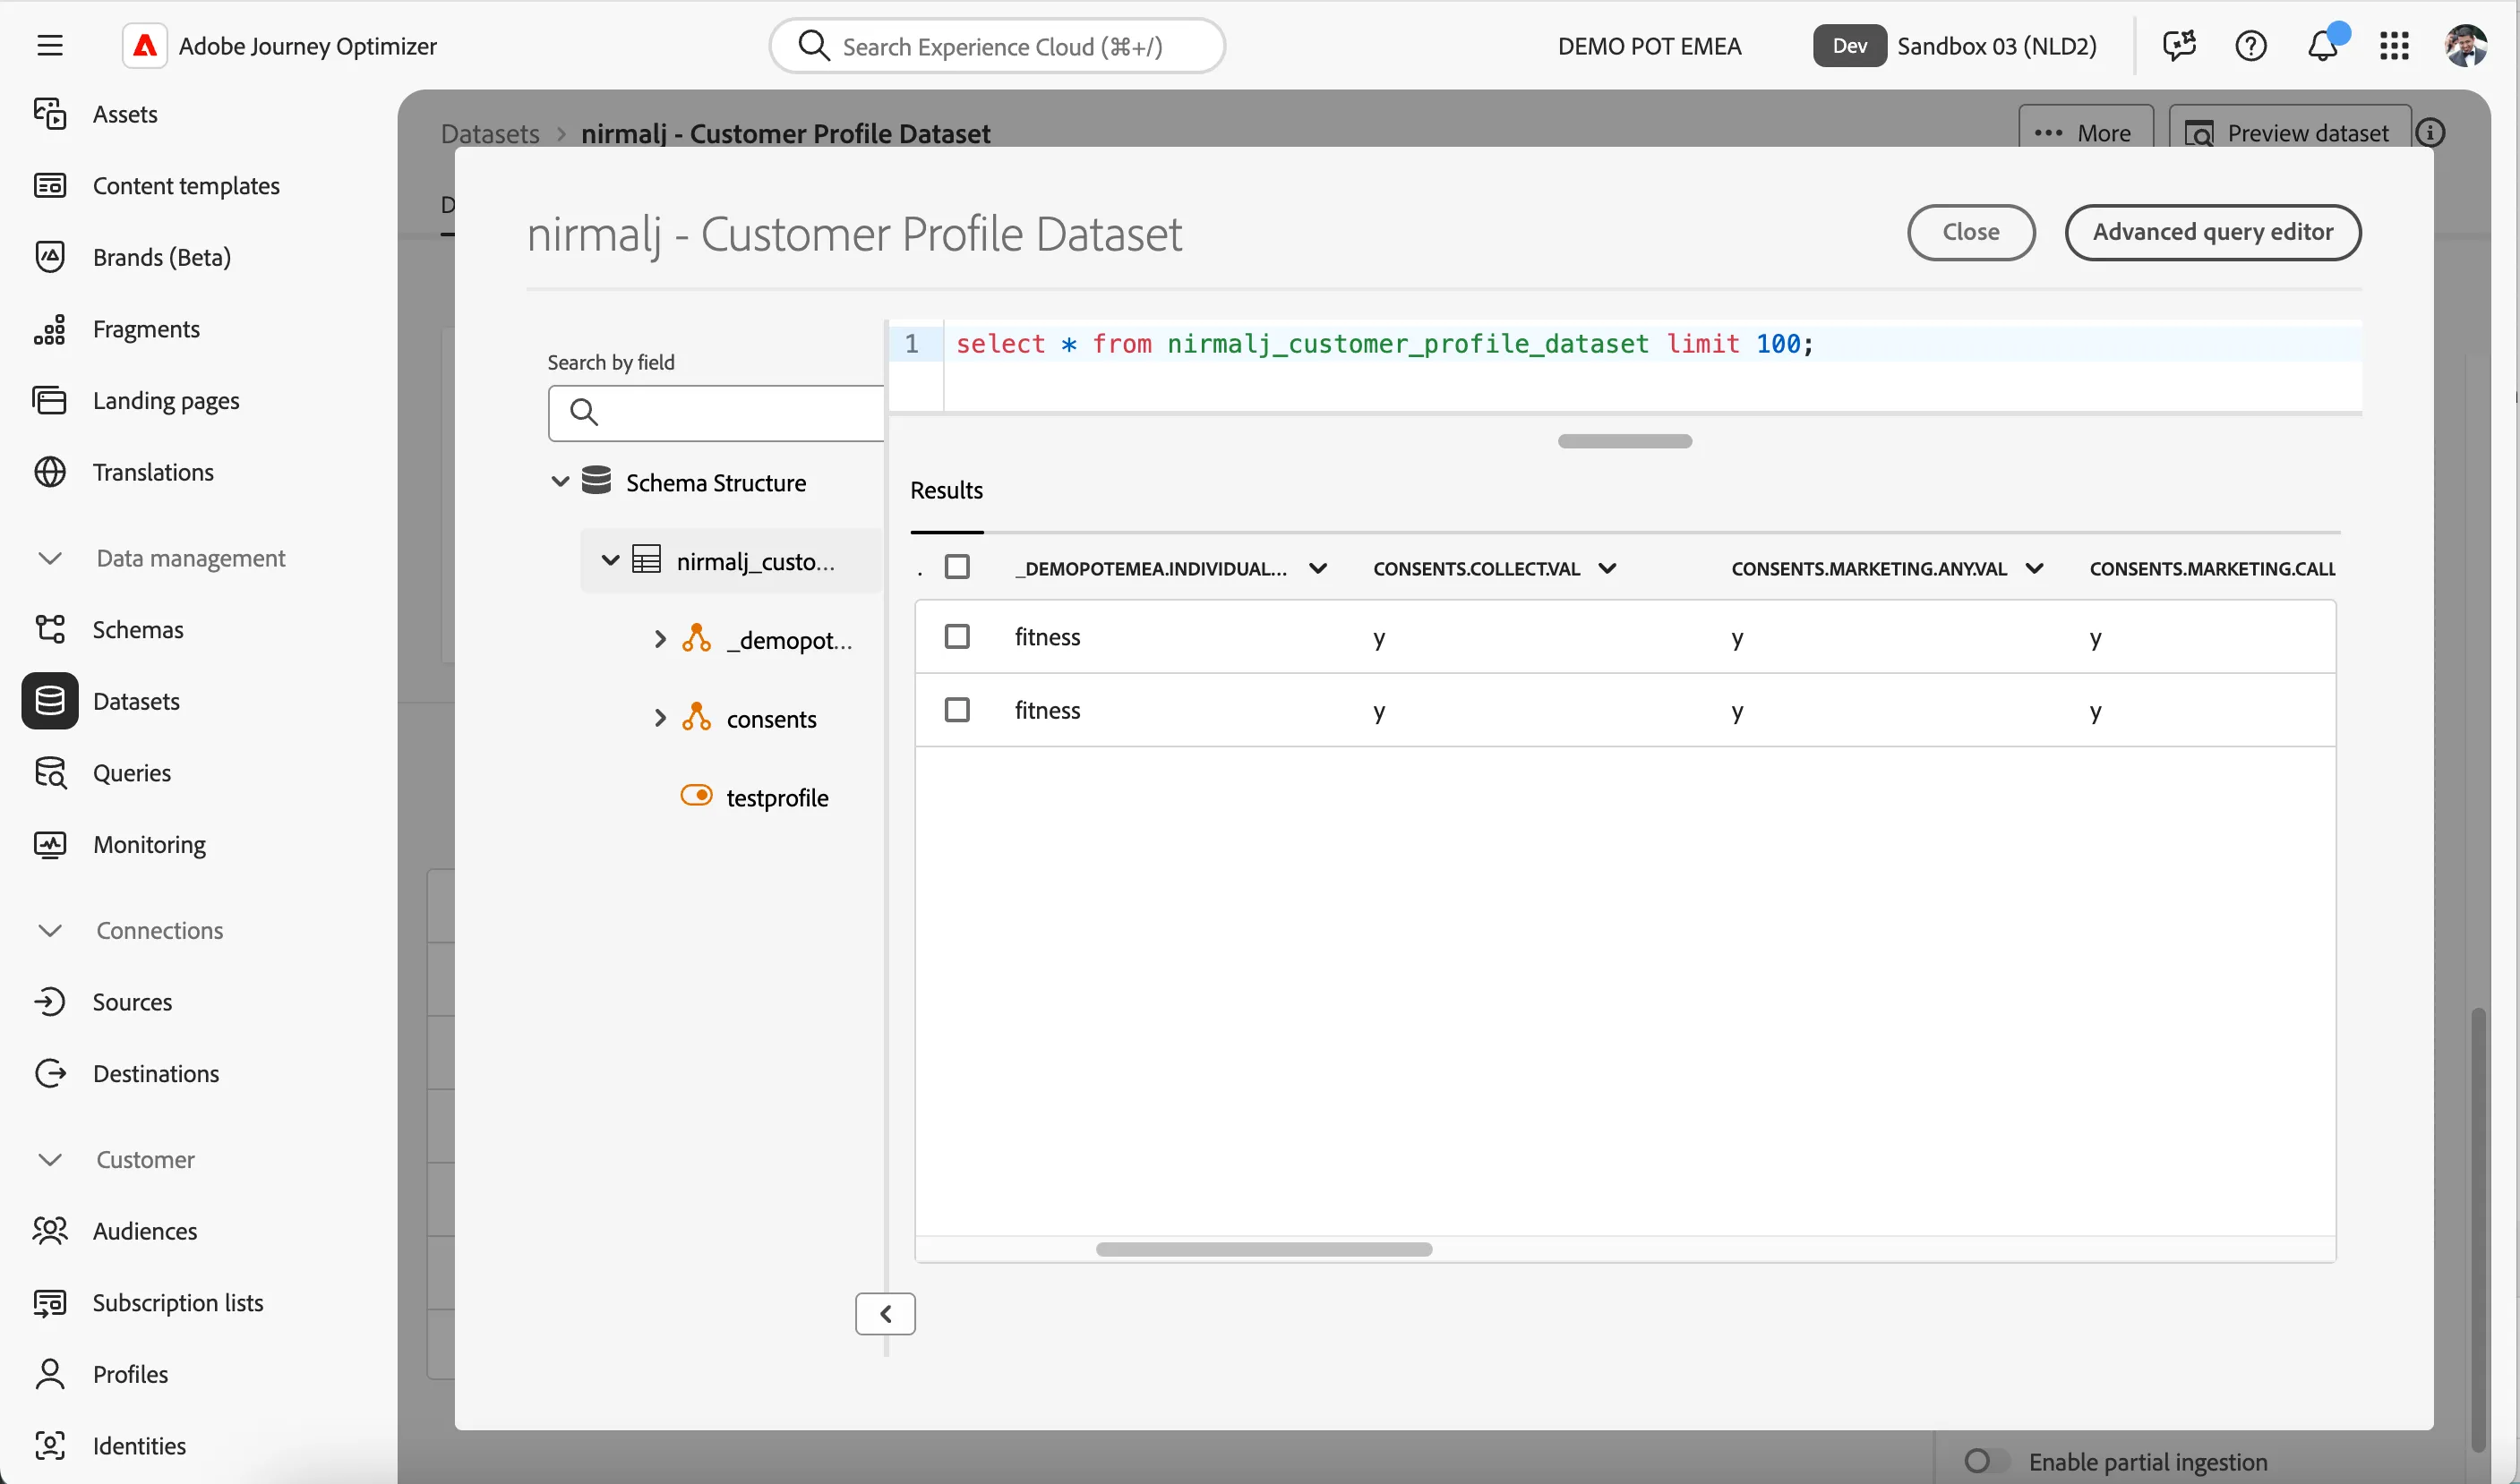
Task: Open CONSENTS.COLLECT.VAL column dropdown
Action: (1607, 569)
